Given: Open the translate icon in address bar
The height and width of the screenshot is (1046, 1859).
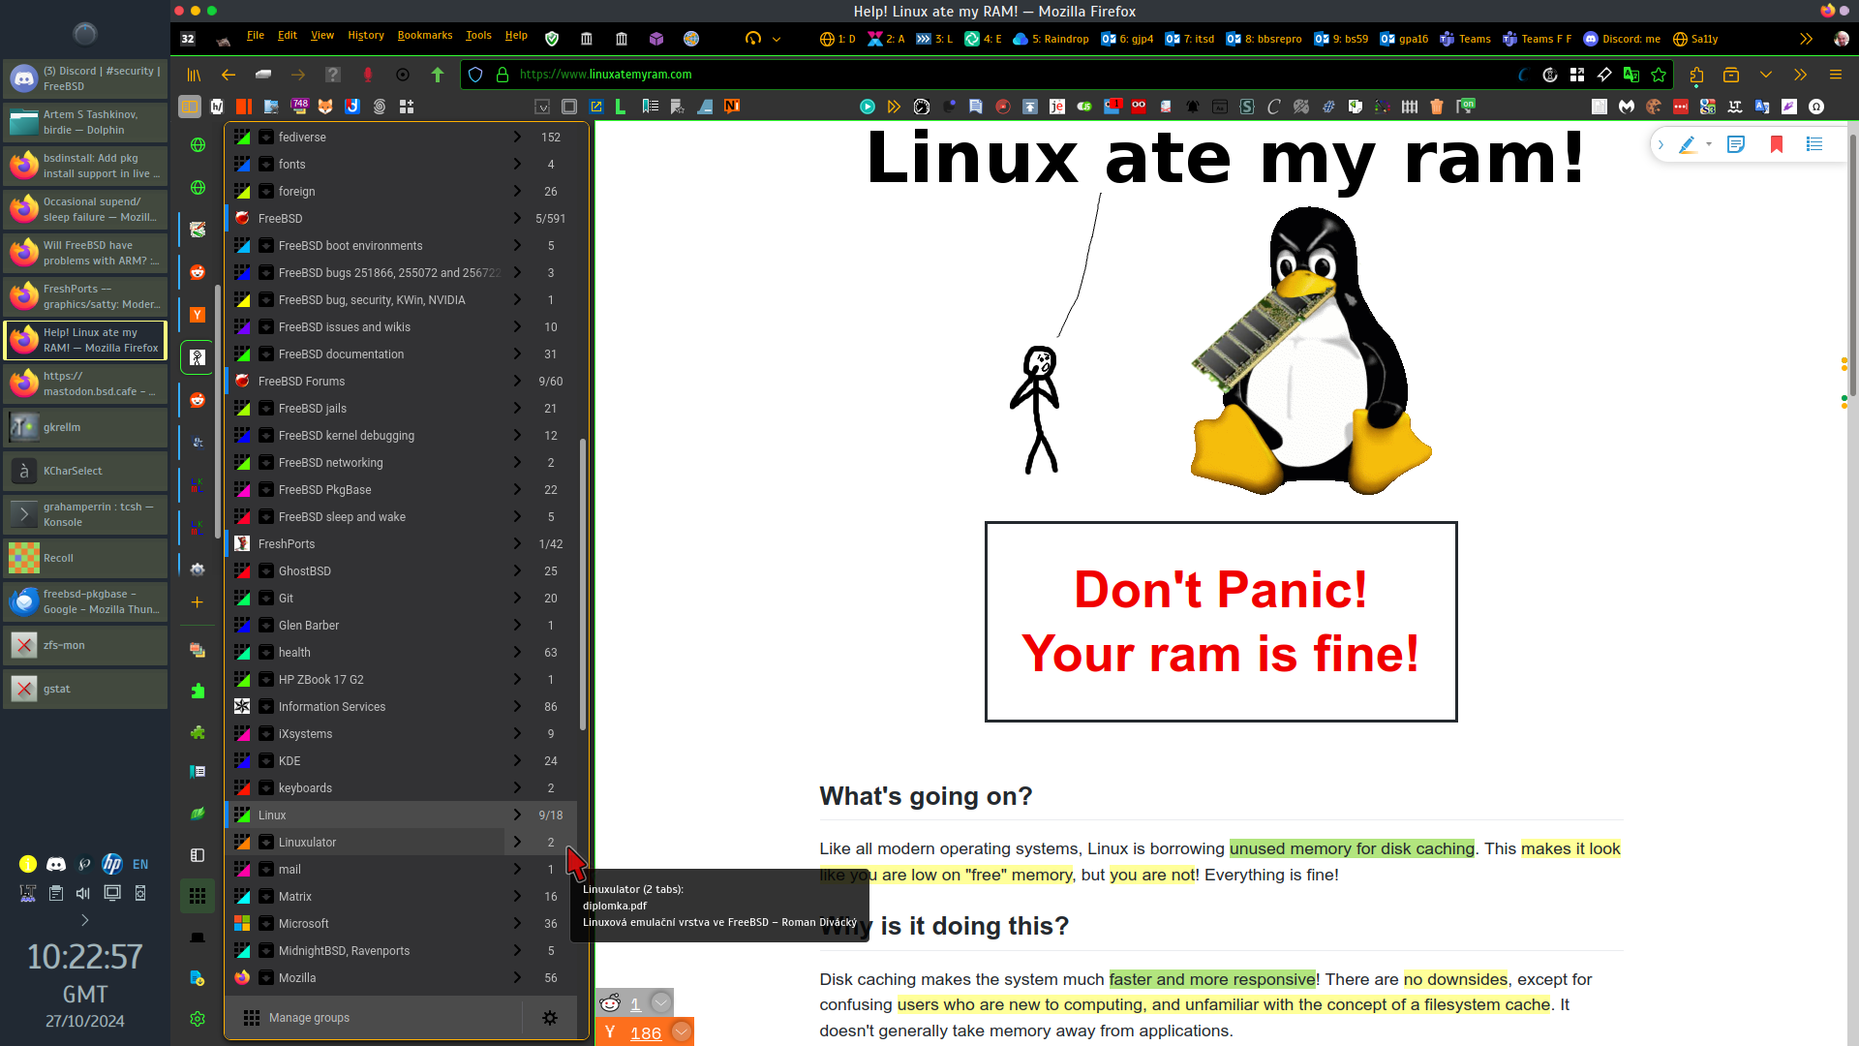Looking at the screenshot, I should tap(1631, 75).
